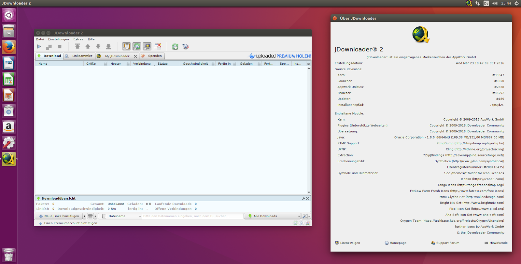Sort by the Verbindung column header

[142, 64]
